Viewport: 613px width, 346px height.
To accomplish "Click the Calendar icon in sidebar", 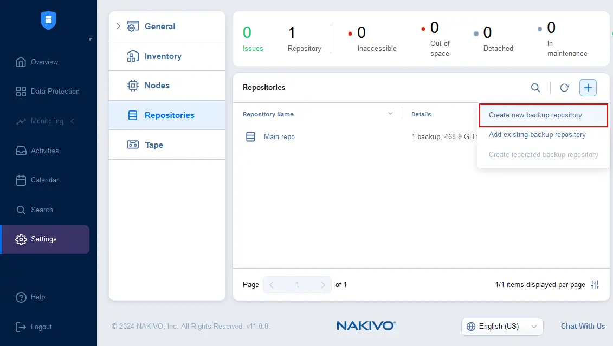I will click(21, 180).
